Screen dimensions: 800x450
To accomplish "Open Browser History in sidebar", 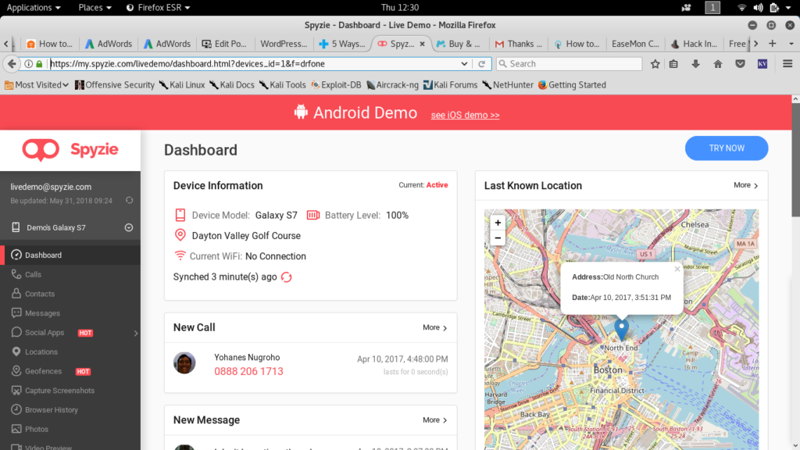I will [51, 409].
